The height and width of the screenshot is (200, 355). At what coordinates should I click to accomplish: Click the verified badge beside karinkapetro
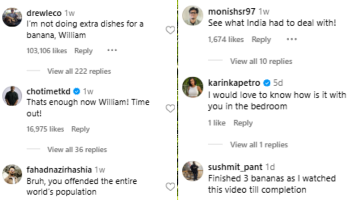coord(267,83)
